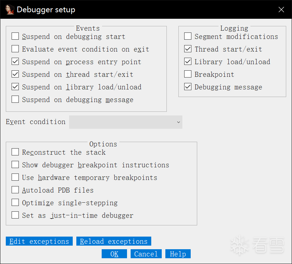Enable Suspend on debugging message
292x264 pixels.
click(15, 99)
